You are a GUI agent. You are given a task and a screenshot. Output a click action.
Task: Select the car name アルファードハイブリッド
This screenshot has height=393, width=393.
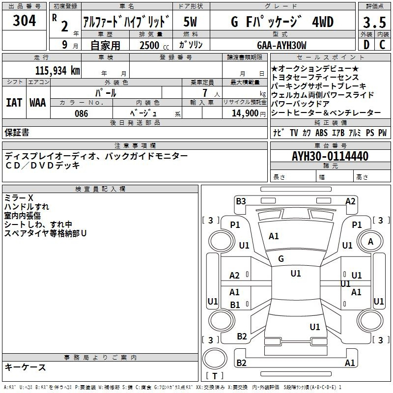(x=126, y=22)
